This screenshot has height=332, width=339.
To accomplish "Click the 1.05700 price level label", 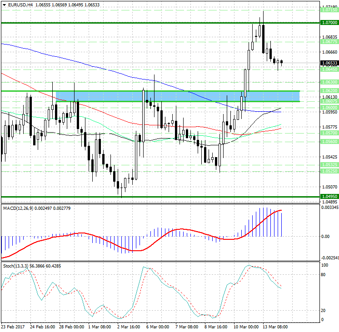I will coord(329,133).
